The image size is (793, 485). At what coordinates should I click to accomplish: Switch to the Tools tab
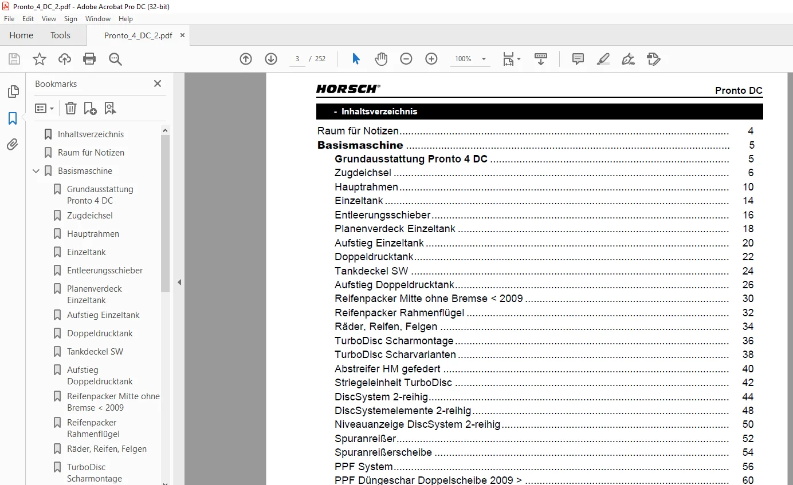[60, 35]
